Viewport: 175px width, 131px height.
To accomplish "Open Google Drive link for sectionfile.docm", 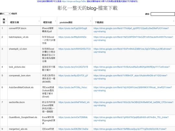I will point(134,104).
